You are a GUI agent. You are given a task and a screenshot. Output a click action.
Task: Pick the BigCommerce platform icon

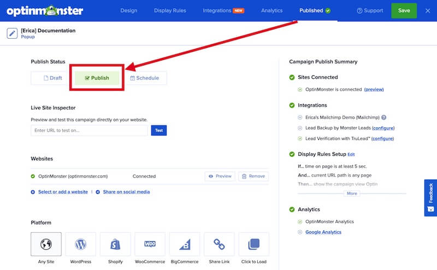[x=185, y=244]
